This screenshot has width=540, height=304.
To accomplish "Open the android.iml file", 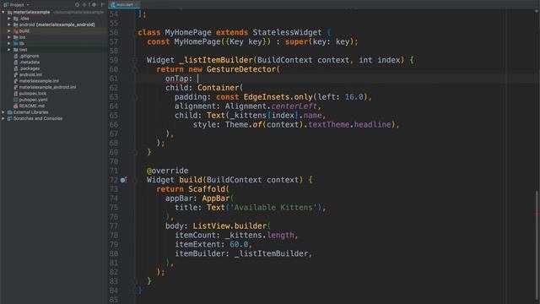I will 30,74.
